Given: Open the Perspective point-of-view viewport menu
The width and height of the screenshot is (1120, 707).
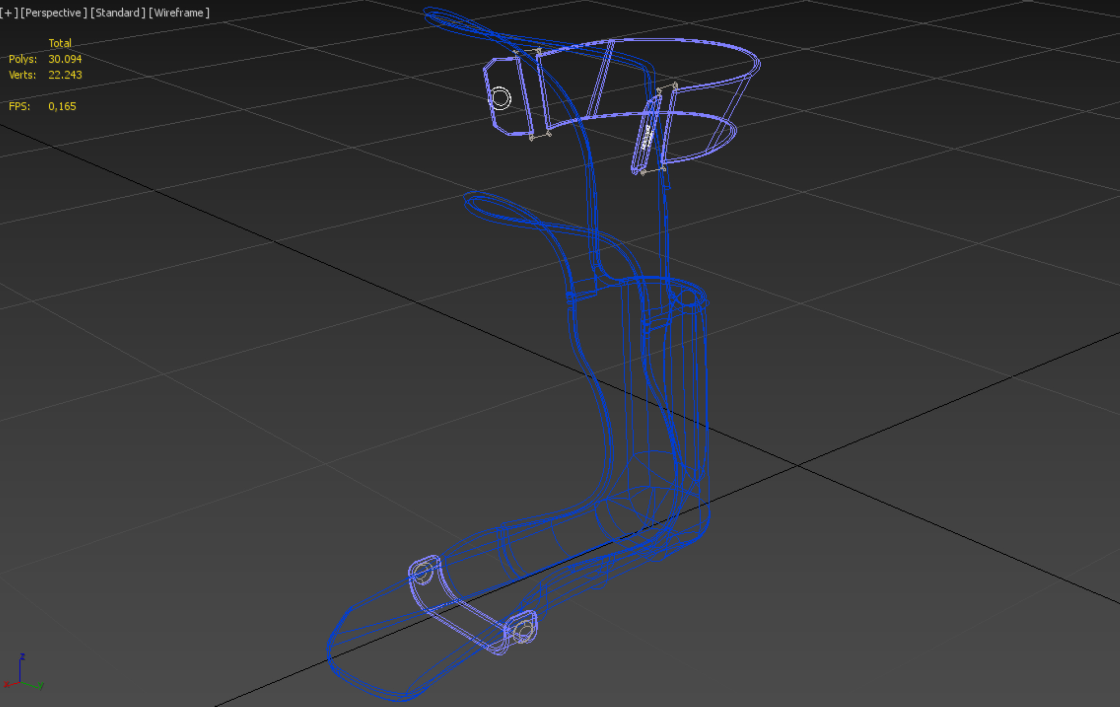Looking at the screenshot, I should [53, 13].
